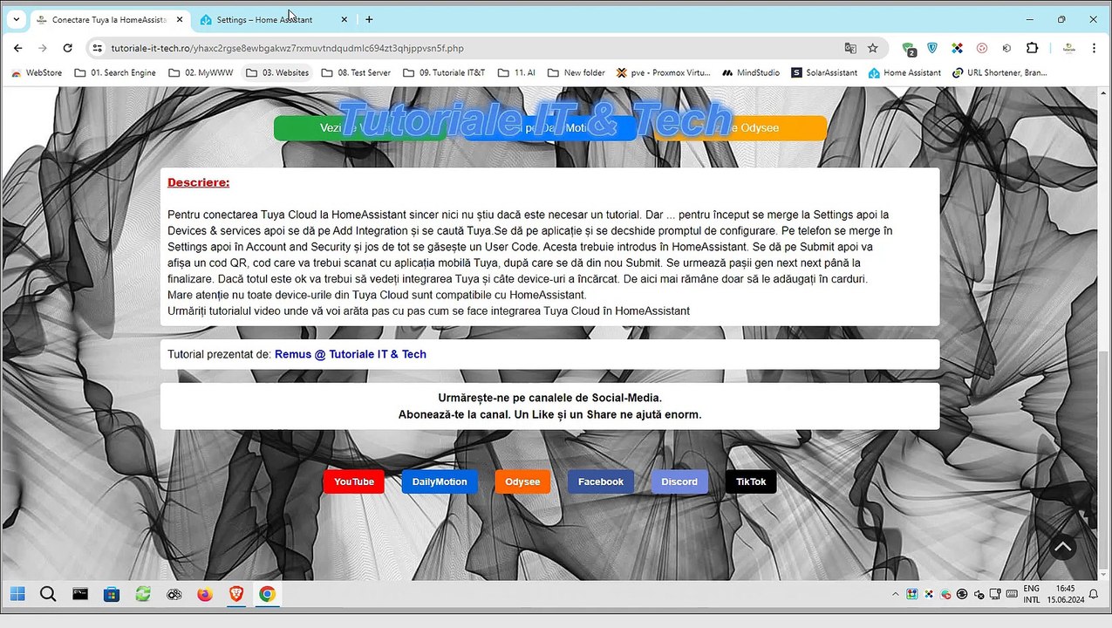This screenshot has height=628, width=1112.
Task: Open the blue shield VPN extension
Action: [x=932, y=48]
